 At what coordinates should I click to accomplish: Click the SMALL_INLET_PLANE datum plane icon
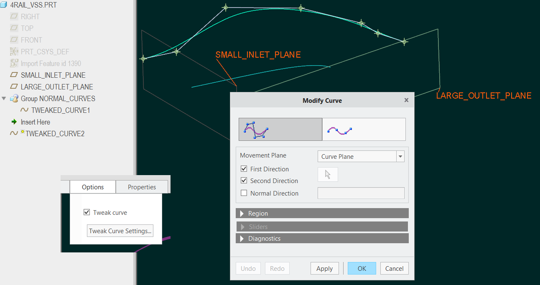pyautogui.click(x=14, y=75)
